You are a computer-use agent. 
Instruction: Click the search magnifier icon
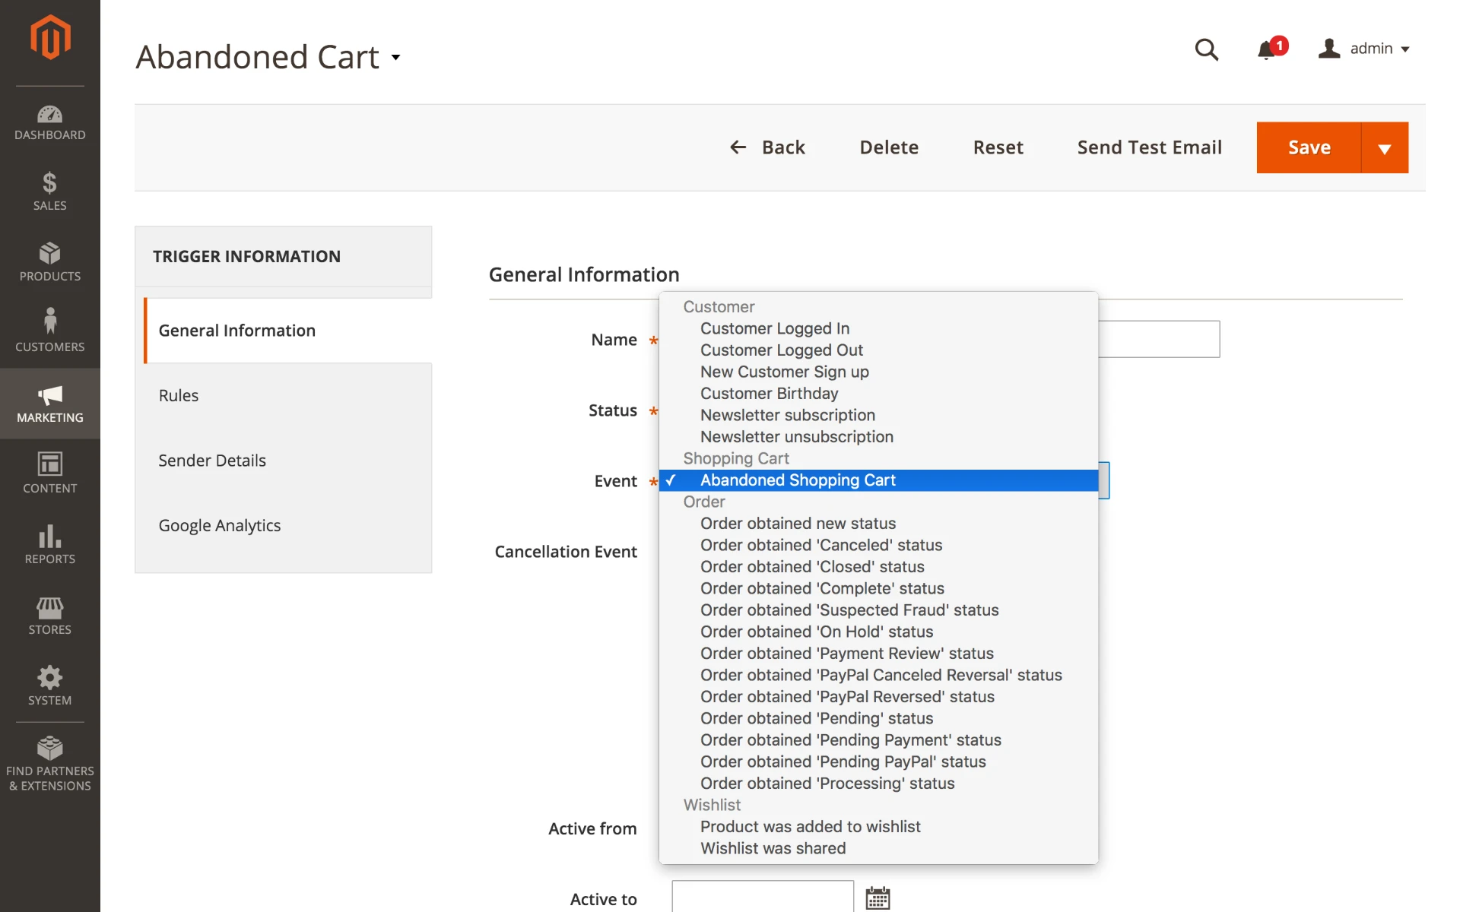click(1206, 49)
